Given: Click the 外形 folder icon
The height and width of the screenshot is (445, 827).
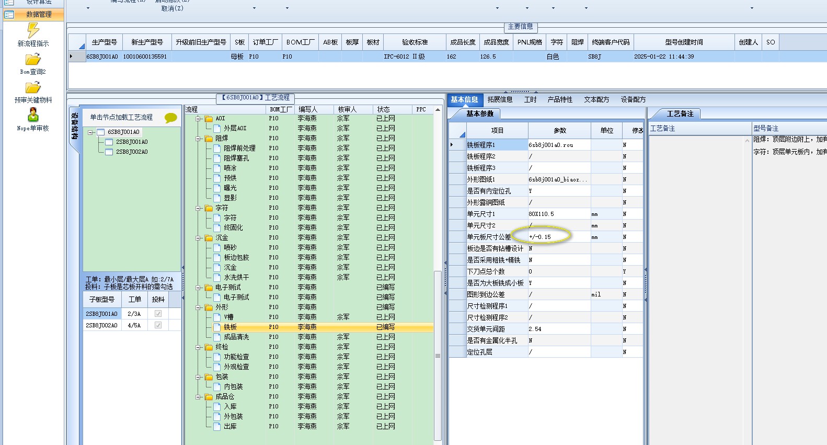Looking at the screenshot, I should pos(209,307).
